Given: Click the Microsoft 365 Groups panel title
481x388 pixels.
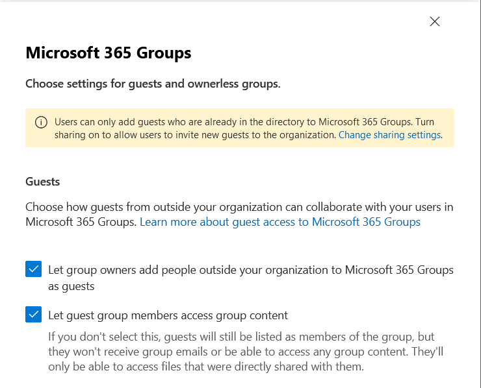Looking at the screenshot, I should tap(108, 53).
